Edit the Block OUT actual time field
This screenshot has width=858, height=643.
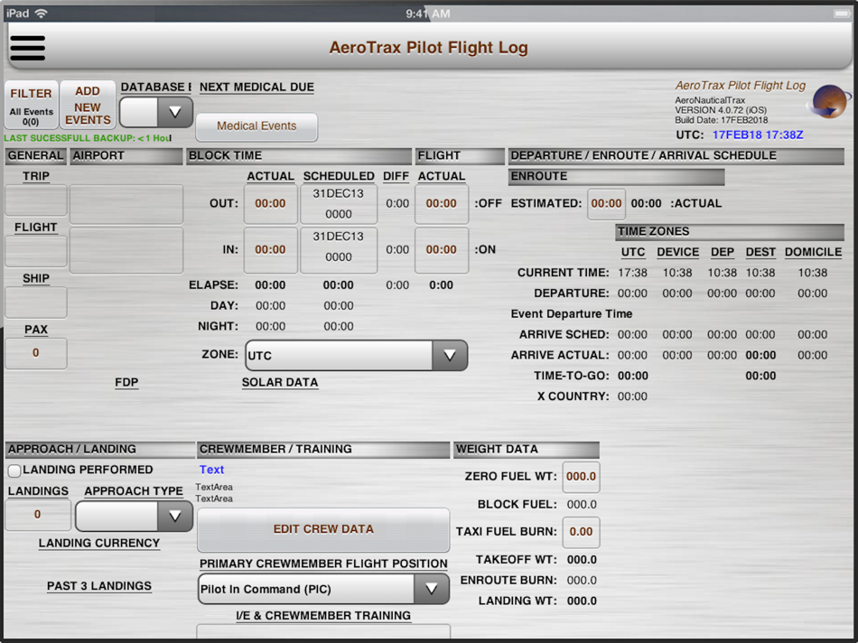pos(270,204)
